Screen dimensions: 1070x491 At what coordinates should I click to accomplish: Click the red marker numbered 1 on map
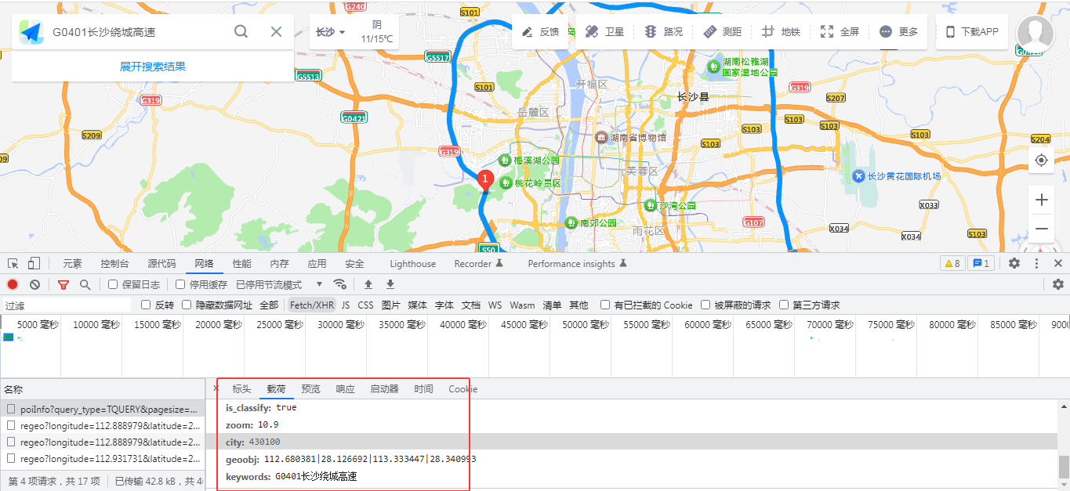click(x=485, y=180)
